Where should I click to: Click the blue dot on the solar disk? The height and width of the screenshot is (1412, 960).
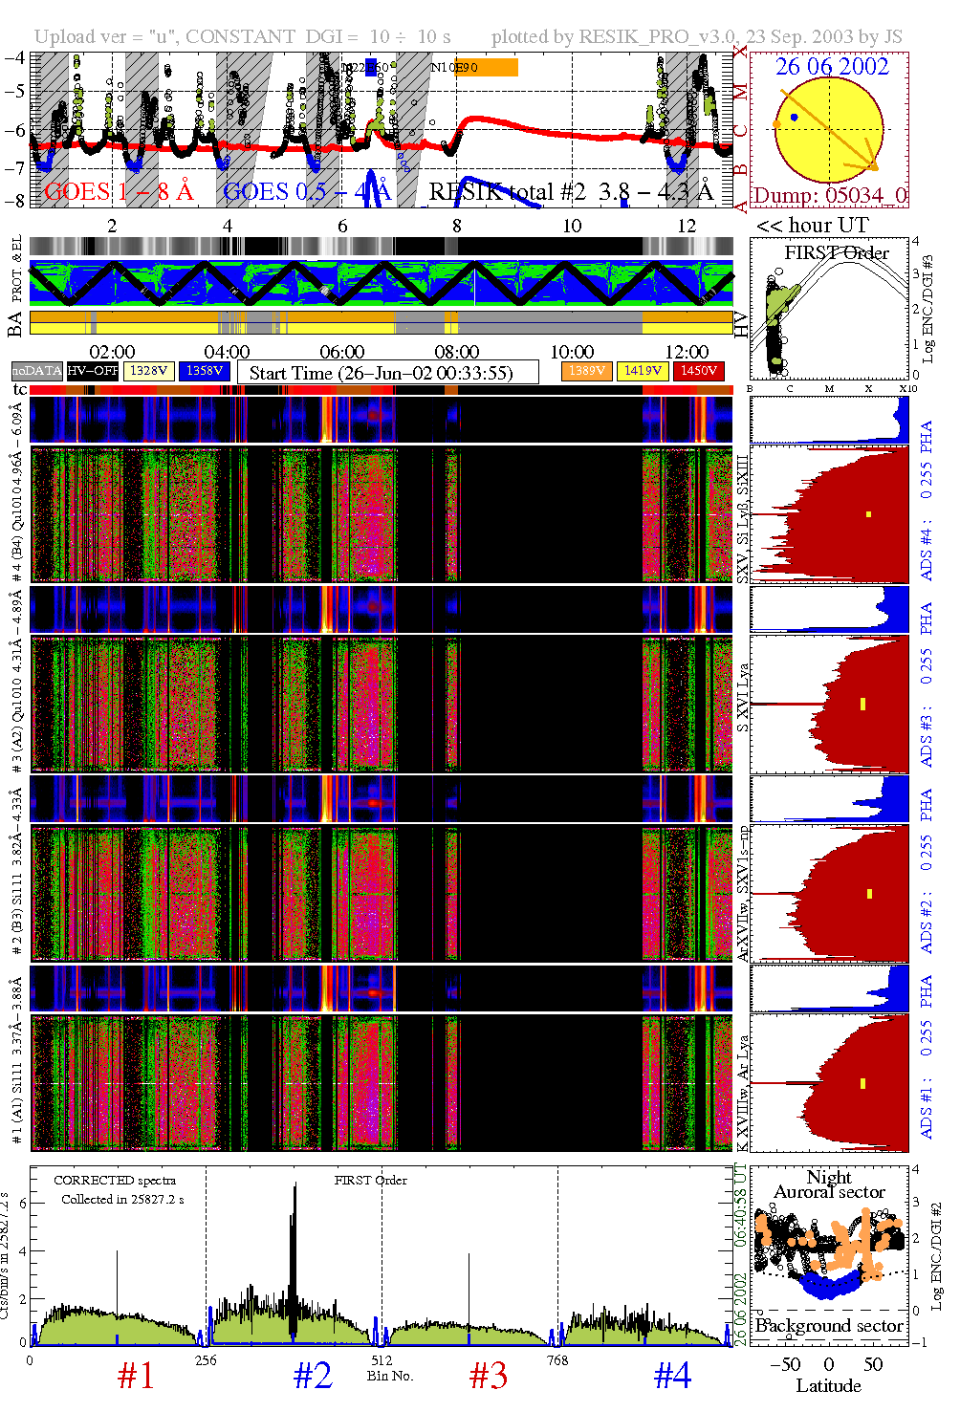[794, 118]
